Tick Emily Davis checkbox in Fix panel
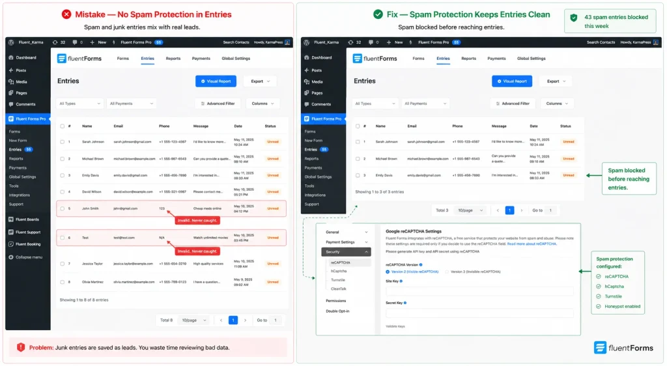Viewport: 667px width, 366px height. 358,176
